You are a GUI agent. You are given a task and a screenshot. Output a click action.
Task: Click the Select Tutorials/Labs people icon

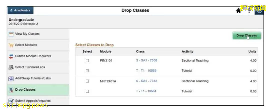[11, 67]
